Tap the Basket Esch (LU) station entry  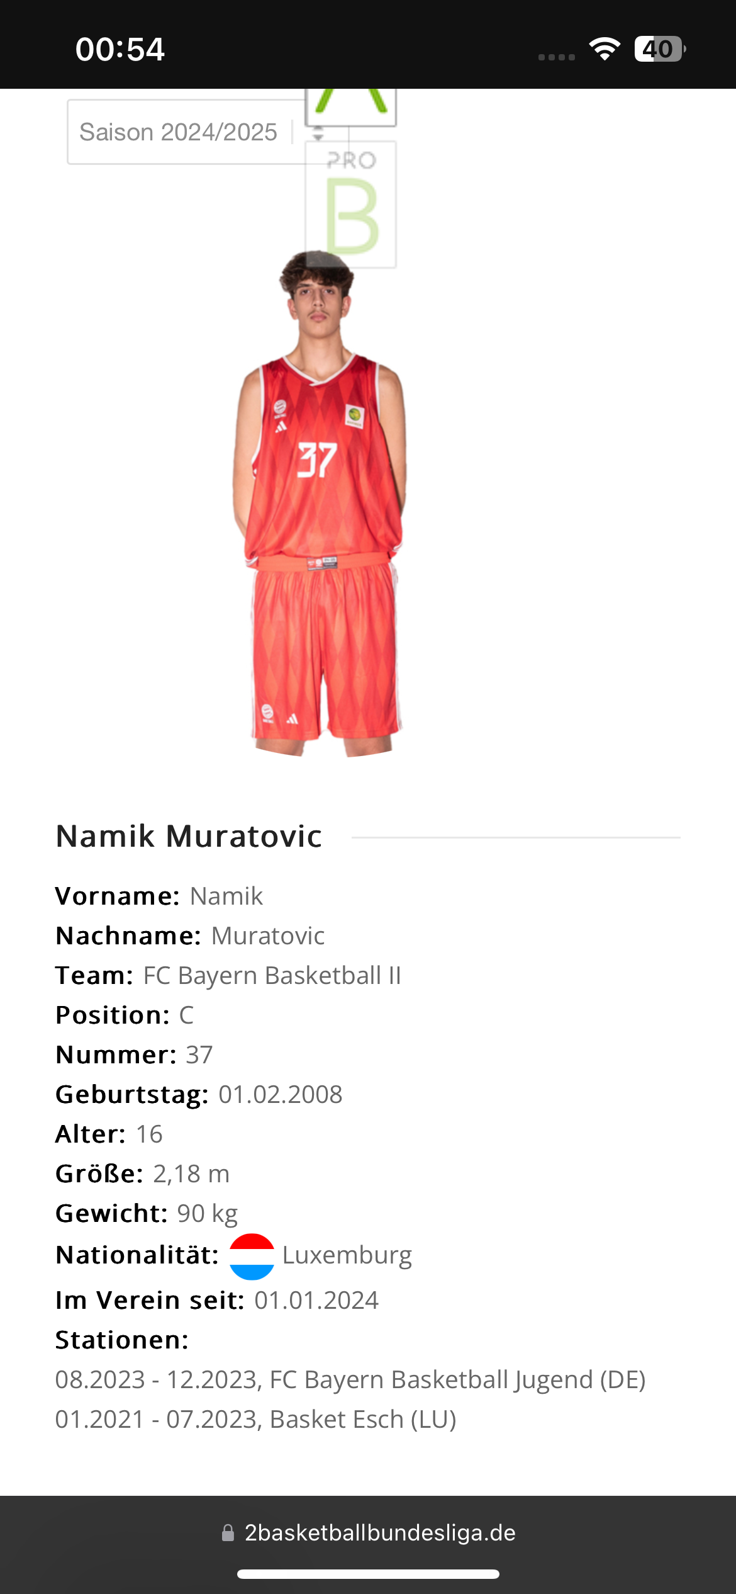coord(256,1419)
